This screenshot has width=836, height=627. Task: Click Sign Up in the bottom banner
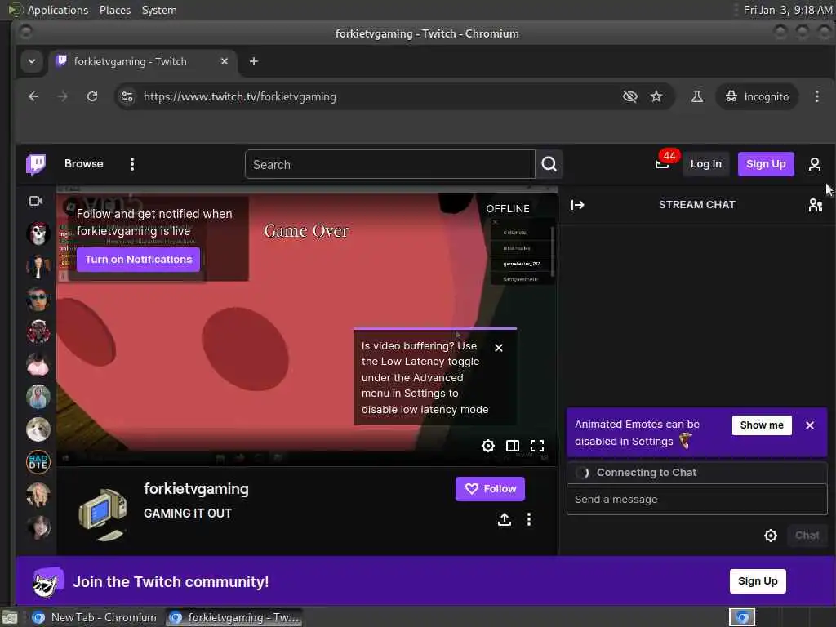758,581
